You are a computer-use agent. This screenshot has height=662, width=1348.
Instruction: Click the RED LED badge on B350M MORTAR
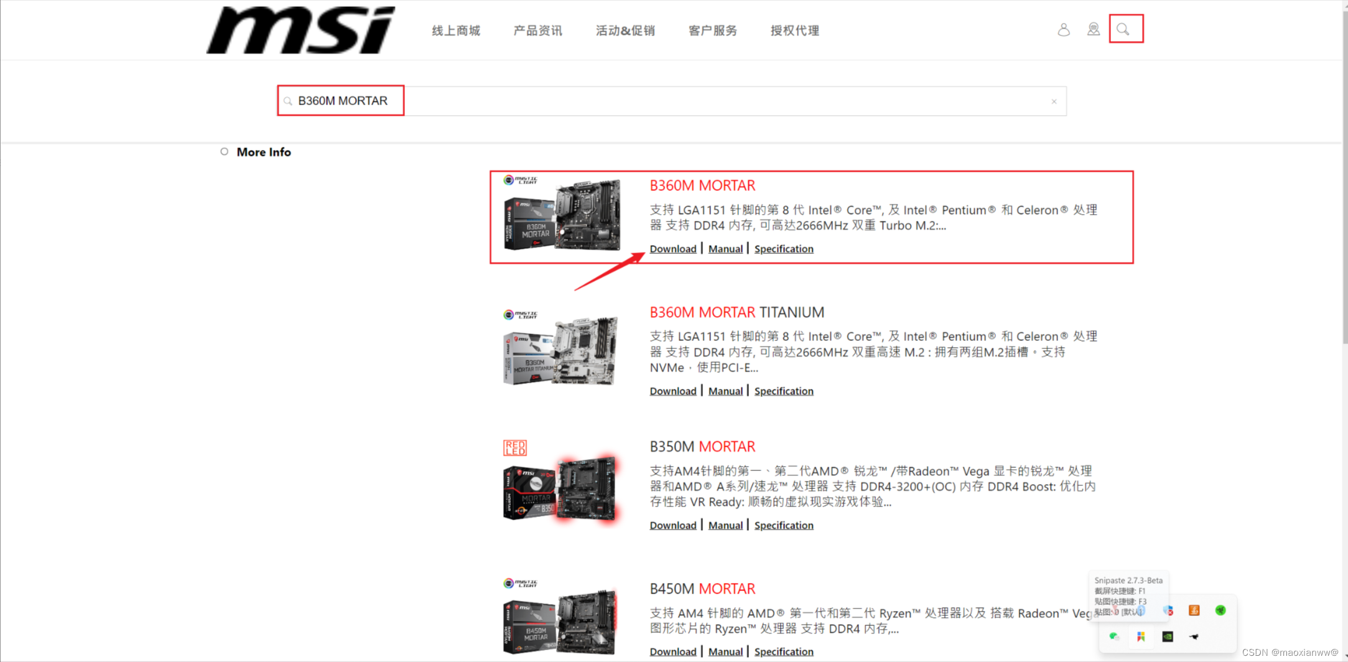click(515, 447)
